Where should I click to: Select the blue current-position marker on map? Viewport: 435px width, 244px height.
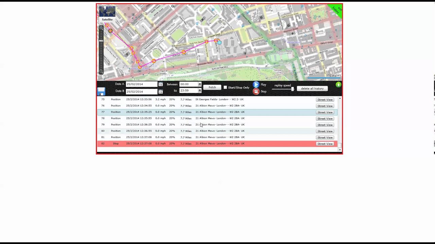[219, 43]
